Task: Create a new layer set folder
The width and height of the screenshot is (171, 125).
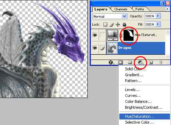Action: (130, 62)
